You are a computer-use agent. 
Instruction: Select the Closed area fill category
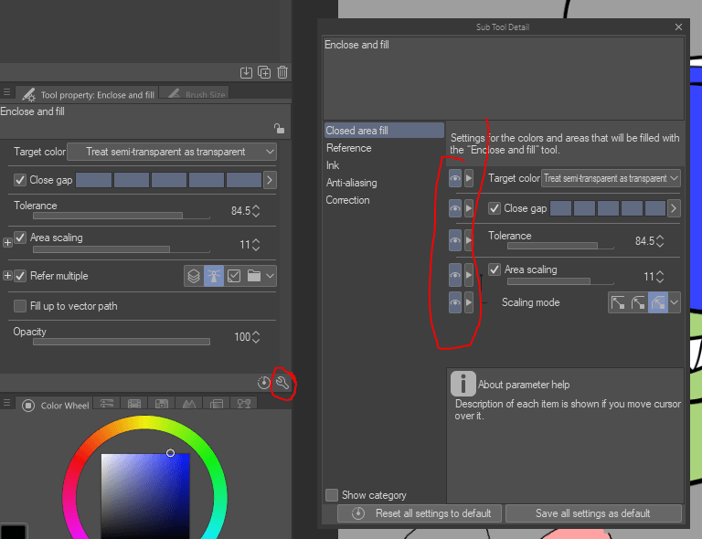point(384,131)
